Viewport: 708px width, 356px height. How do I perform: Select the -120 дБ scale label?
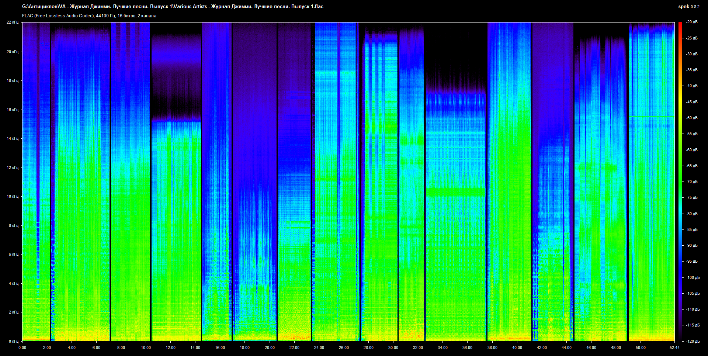pyautogui.click(x=692, y=341)
